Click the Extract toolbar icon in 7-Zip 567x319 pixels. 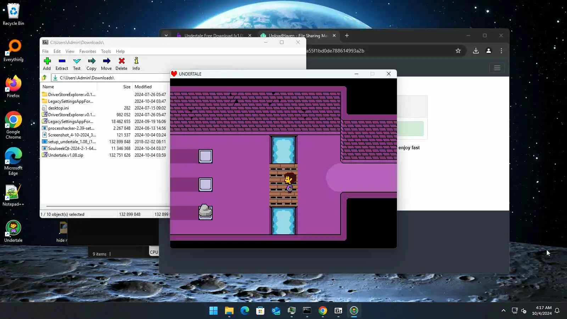[62, 64]
